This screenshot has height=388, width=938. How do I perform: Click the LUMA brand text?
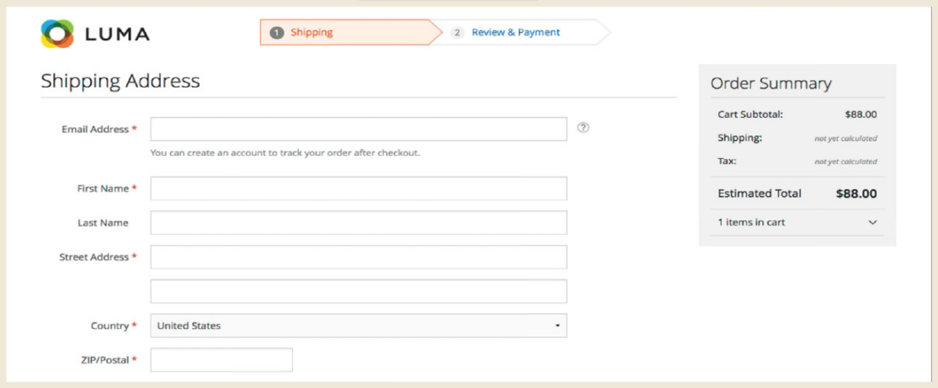117,34
